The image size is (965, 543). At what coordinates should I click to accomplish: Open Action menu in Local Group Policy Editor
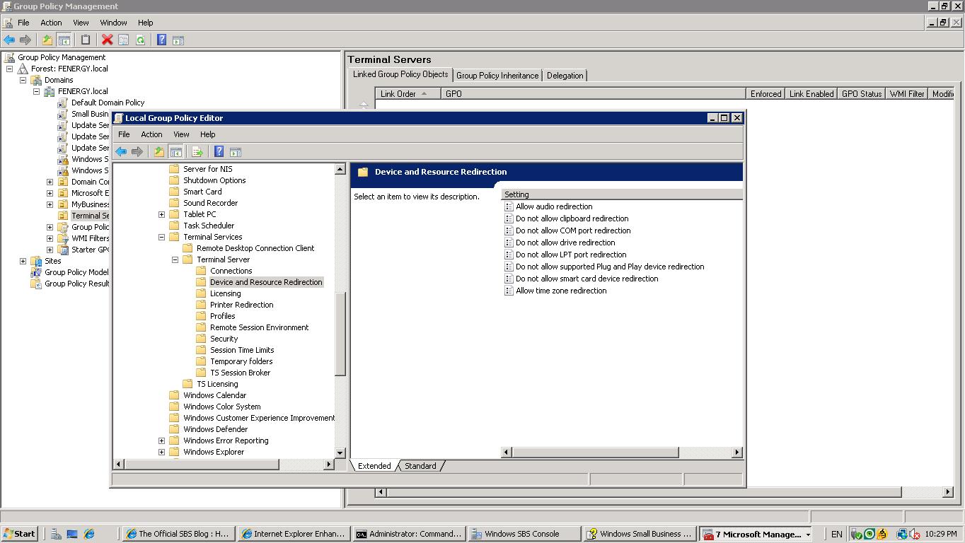[x=151, y=134]
